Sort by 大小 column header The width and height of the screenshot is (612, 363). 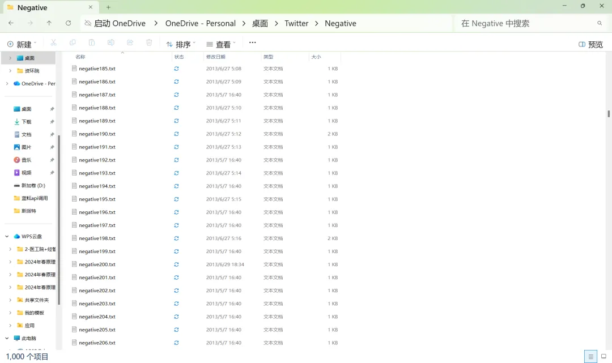pos(316,57)
